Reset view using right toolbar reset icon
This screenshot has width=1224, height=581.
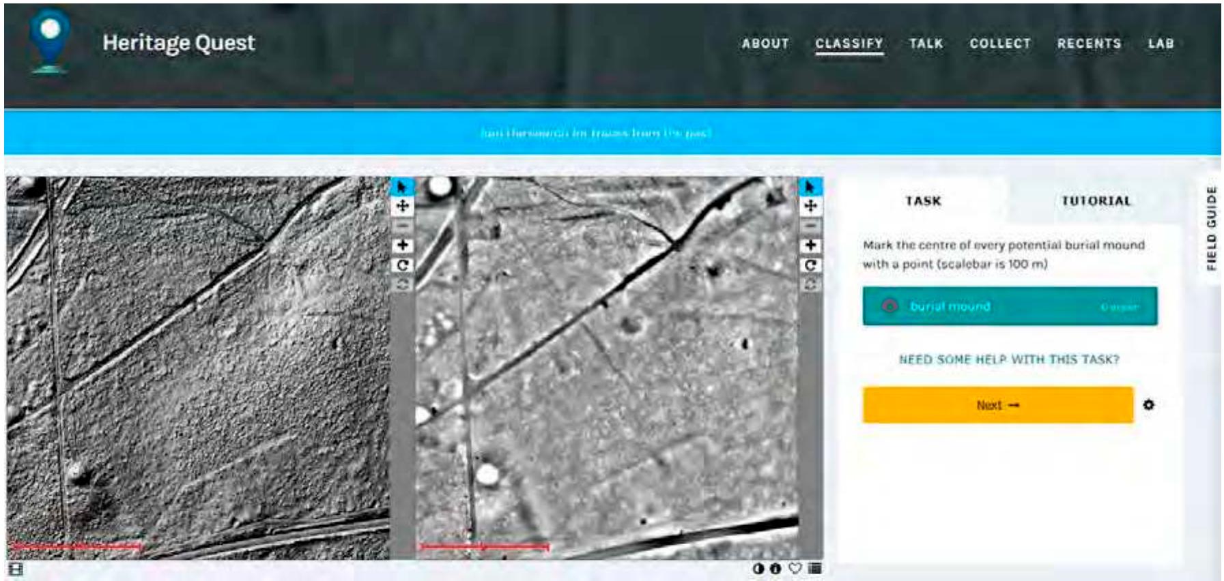coord(810,284)
